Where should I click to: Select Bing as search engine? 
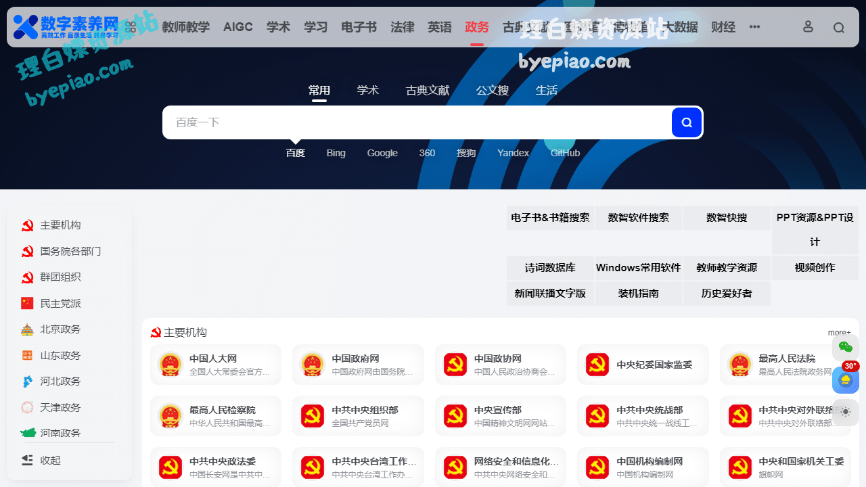pos(336,153)
